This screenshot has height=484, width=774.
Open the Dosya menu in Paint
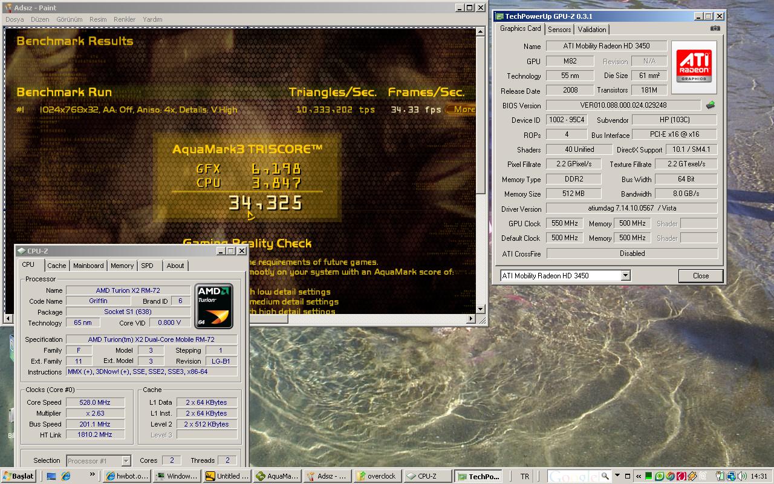click(x=15, y=19)
